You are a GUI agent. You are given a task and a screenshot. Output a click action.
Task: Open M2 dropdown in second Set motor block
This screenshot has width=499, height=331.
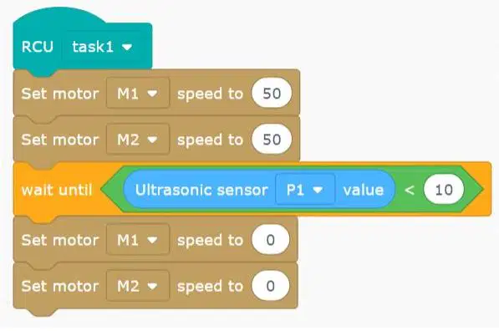pyautogui.click(x=138, y=140)
